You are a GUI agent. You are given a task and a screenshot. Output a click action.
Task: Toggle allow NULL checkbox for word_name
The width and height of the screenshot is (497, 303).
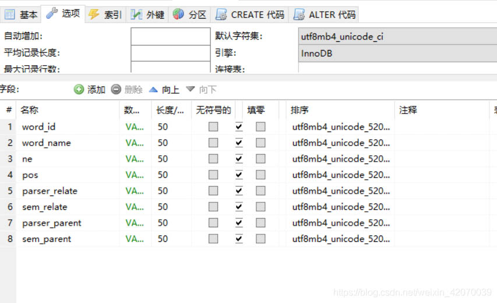tap(239, 142)
